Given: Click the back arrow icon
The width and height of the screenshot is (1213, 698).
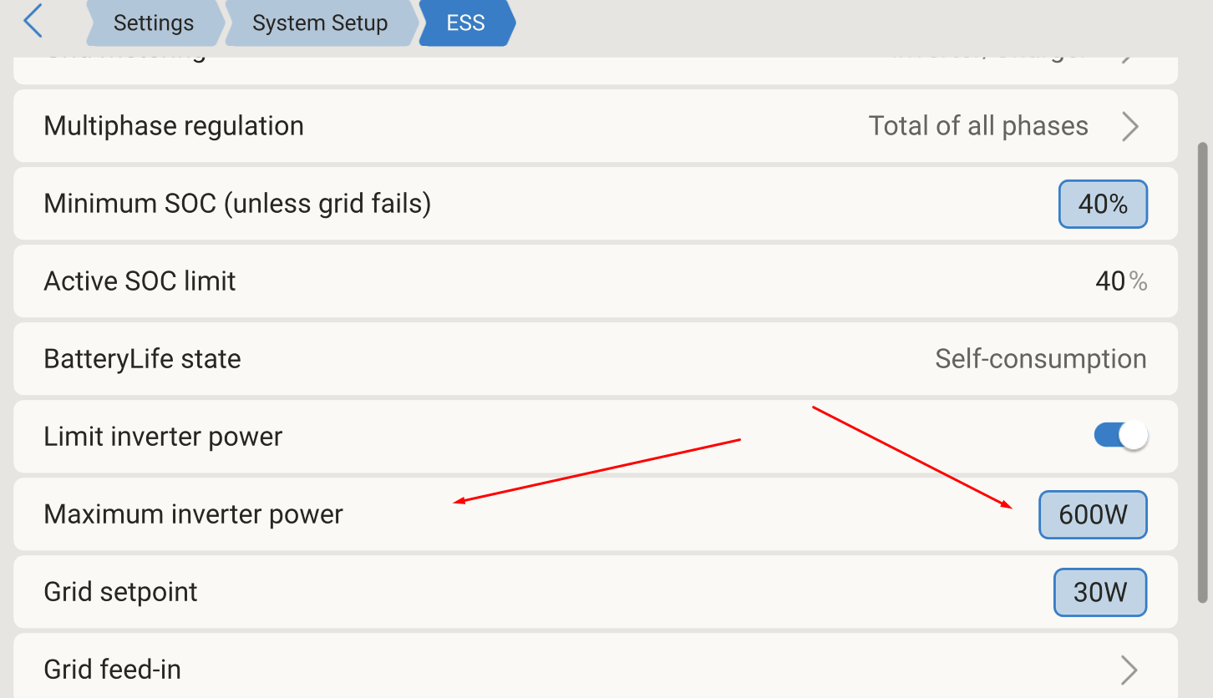Looking at the screenshot, I should click(x=33, y=22).
